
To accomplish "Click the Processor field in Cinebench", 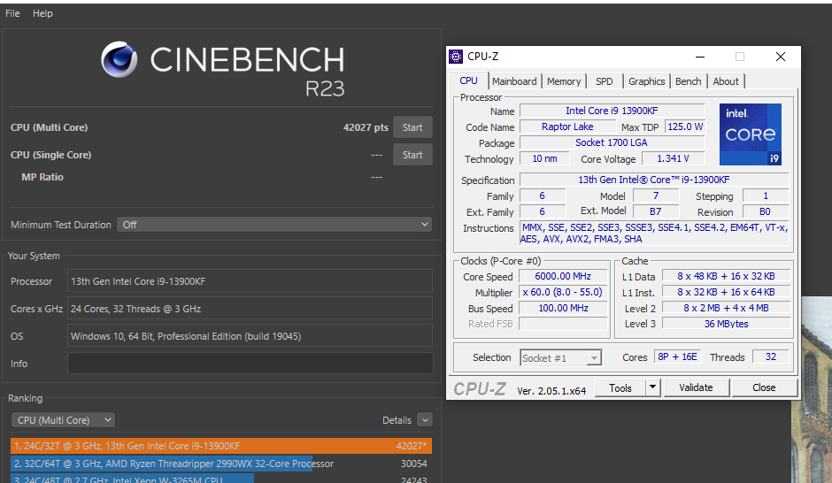I will coord(250,281).
